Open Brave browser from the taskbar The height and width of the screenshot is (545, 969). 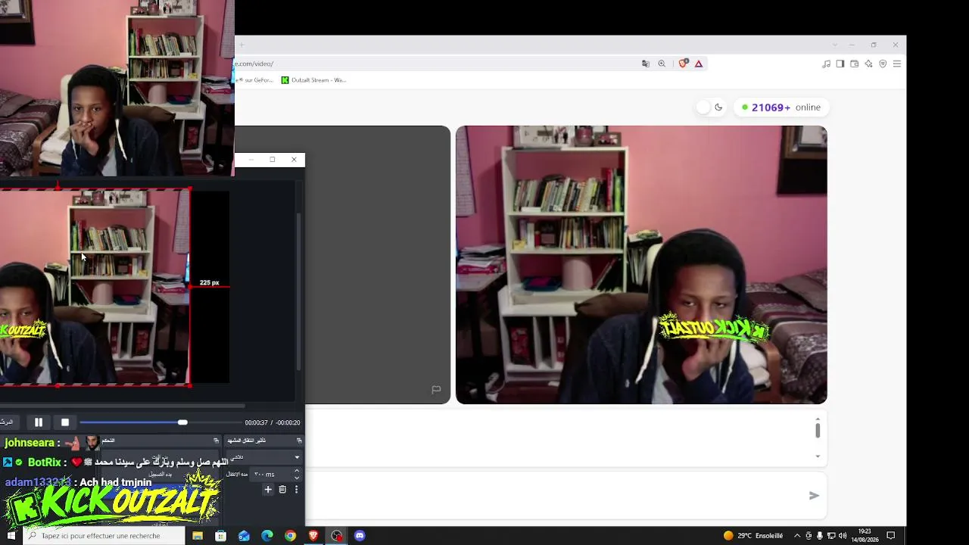pos(313,536)
